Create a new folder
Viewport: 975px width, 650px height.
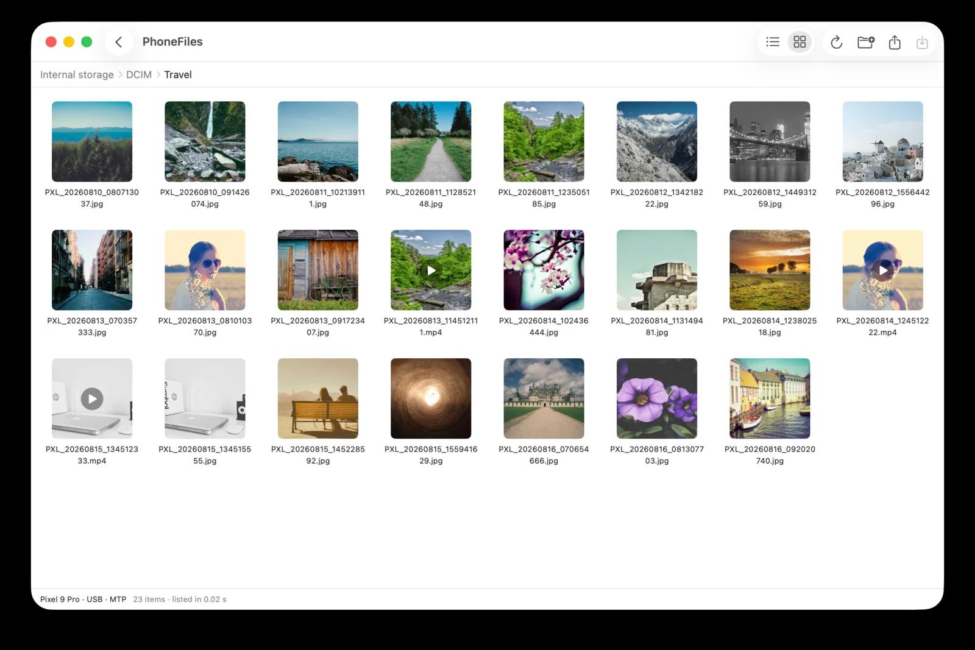[865, 41]
